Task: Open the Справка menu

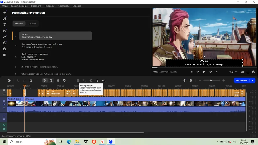Action: (x=77, y=6)
